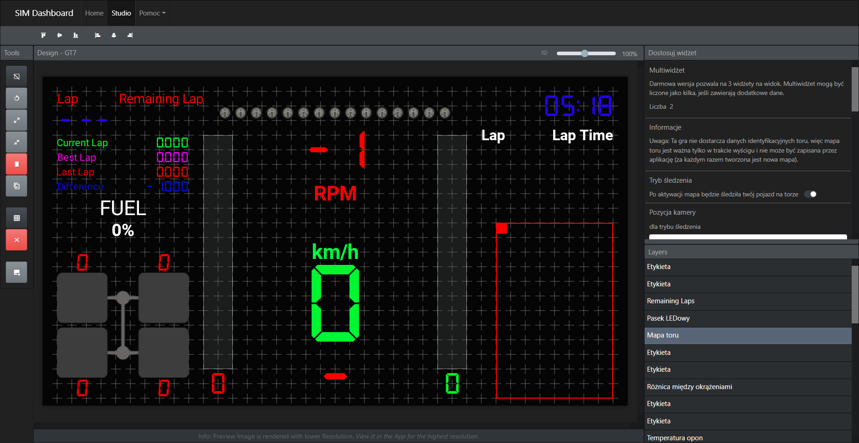
Task: Click the SIM Dashboard brand link
Action: click(x=44, y=13)
